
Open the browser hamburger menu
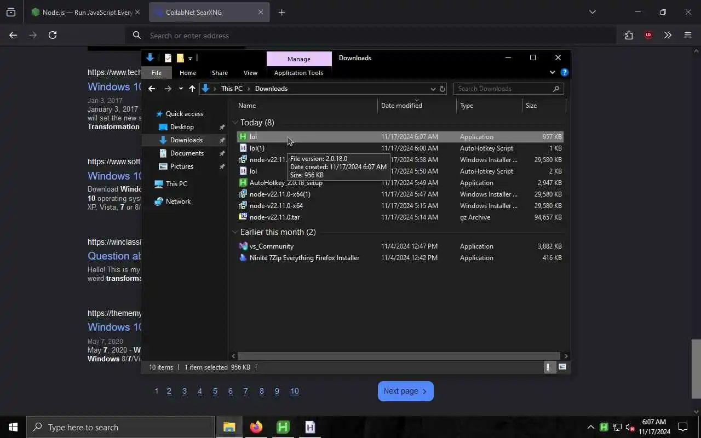688,35
